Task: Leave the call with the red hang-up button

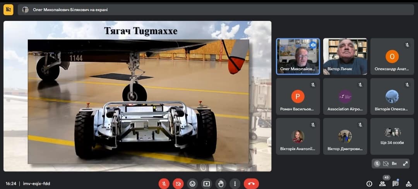Action: [251, 184]
